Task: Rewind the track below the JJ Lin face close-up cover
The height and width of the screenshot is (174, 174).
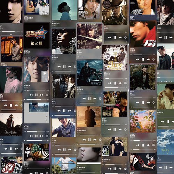Action: tap(31, 95)
